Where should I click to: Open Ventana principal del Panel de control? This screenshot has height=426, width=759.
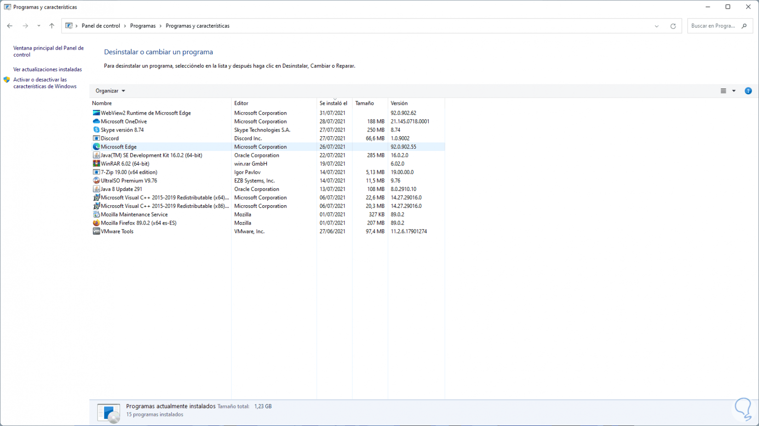(x=48, y=51)
